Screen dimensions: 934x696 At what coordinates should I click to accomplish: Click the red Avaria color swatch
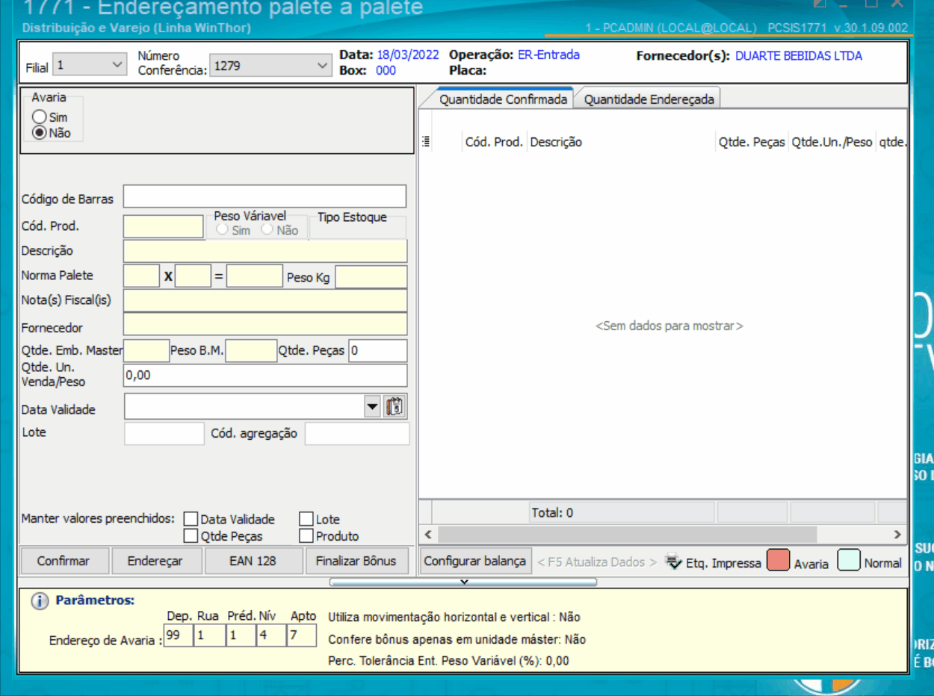coord(779,561)
